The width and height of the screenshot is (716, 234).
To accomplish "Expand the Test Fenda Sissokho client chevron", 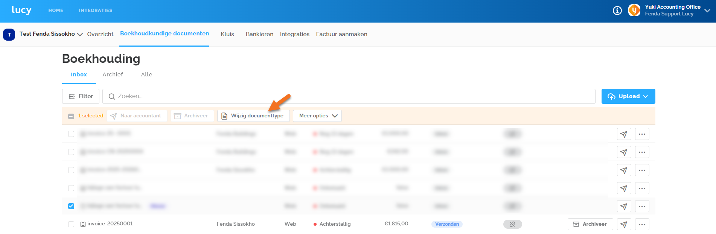I will click(80, 35).
